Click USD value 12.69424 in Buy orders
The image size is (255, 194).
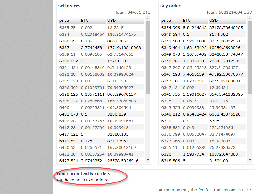(x=219, y=87)
